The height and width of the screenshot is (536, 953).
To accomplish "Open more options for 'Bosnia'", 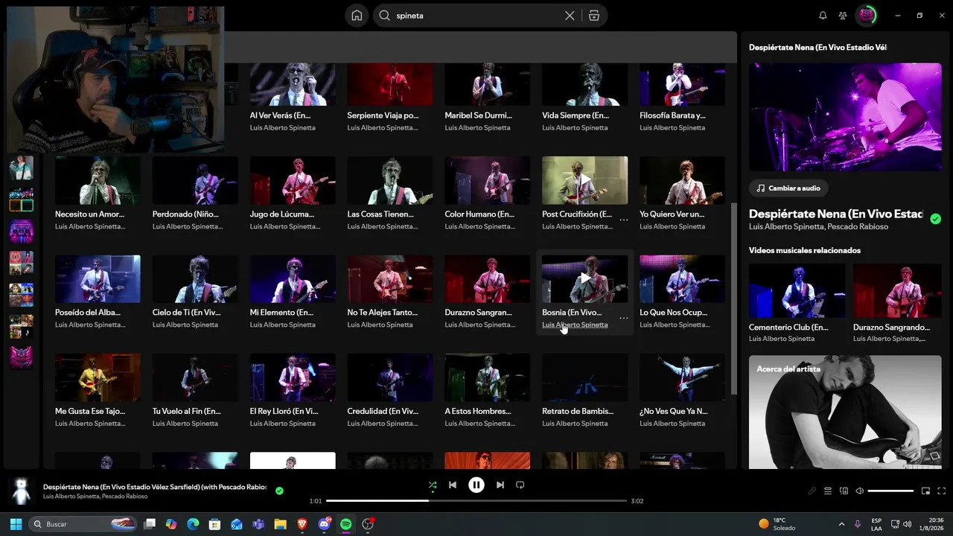I will tap(624, 318).
